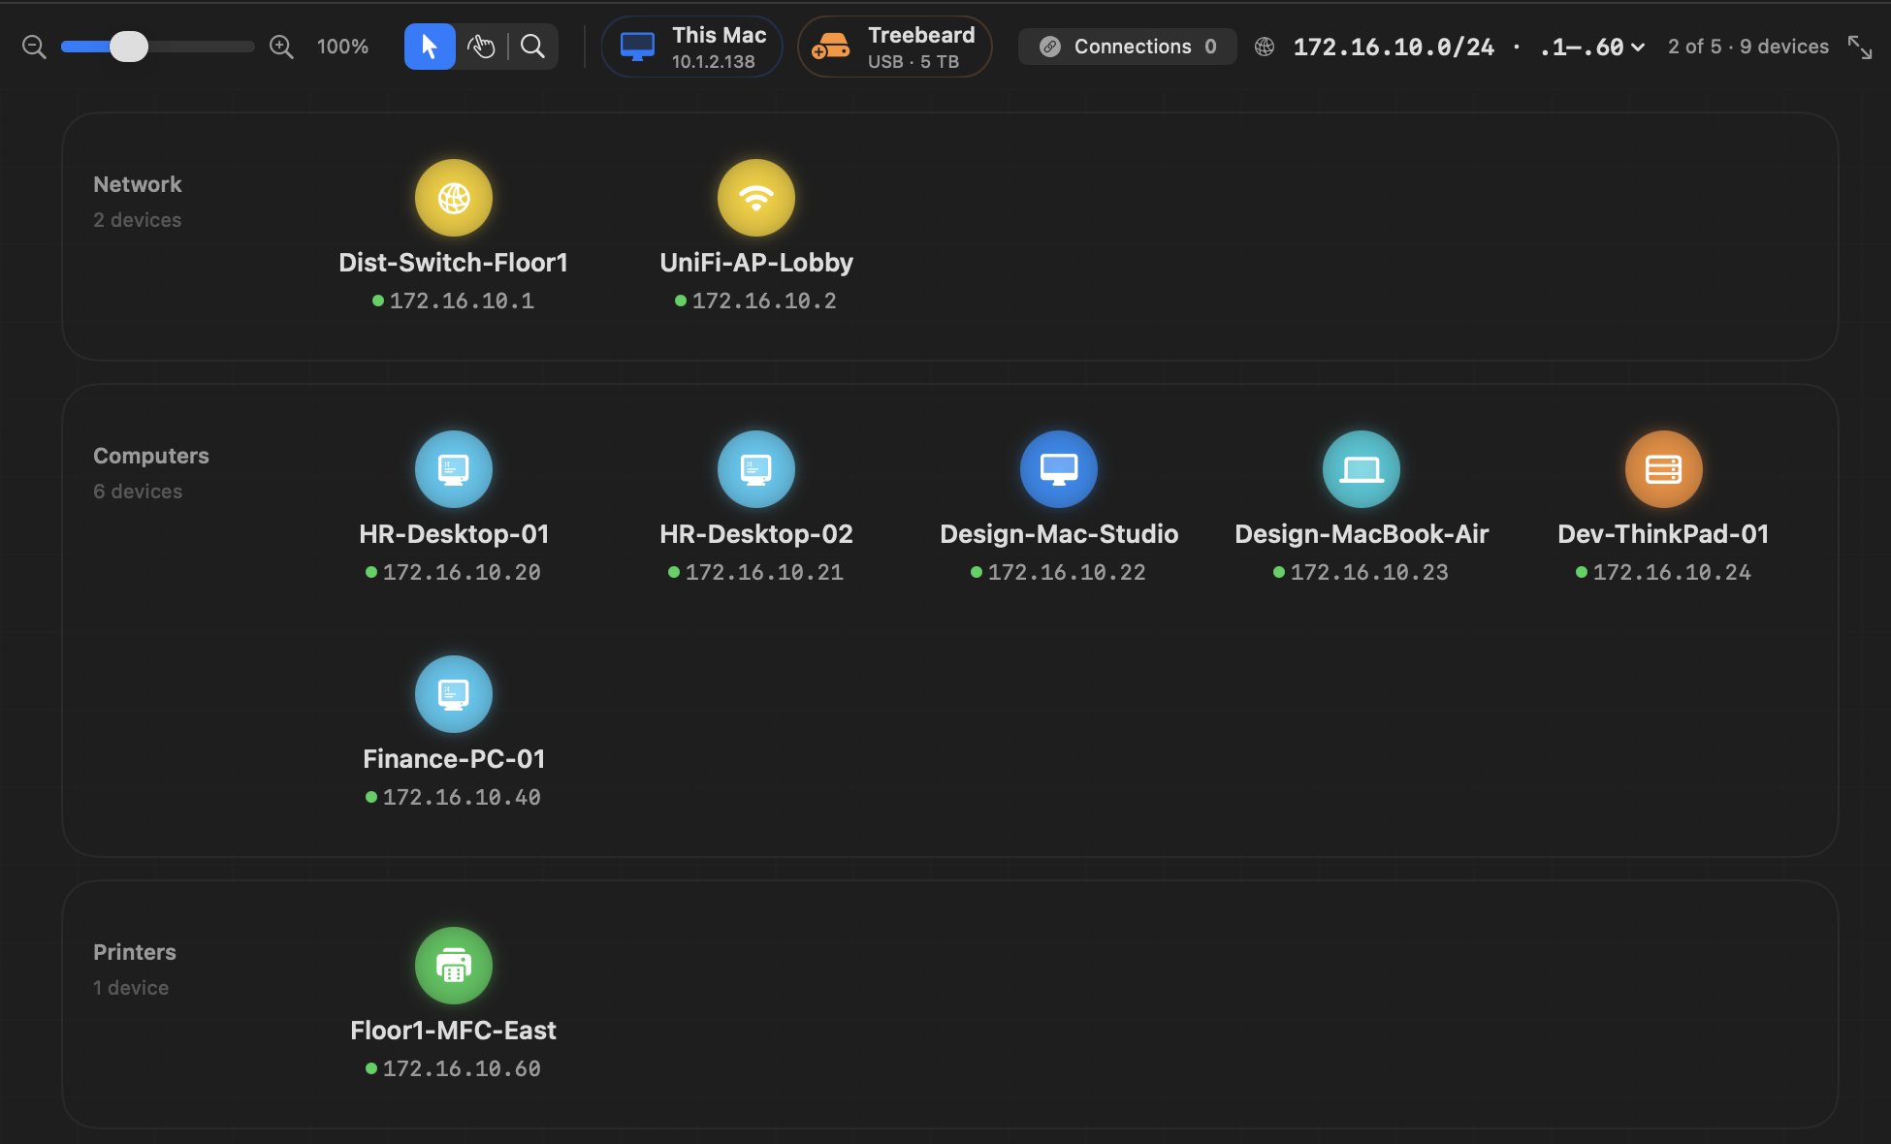Click the zoom in magnifier icon
Image resolution: width=1891 pixels, height=1144 pixels.
point(281,47)
